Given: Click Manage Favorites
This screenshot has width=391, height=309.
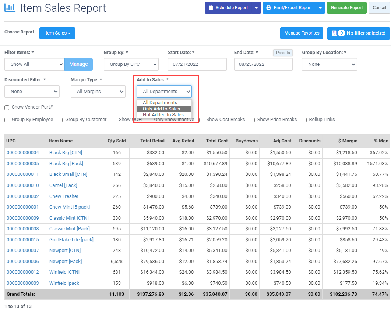Looking at the screenshot, I should tap(302, 33).
